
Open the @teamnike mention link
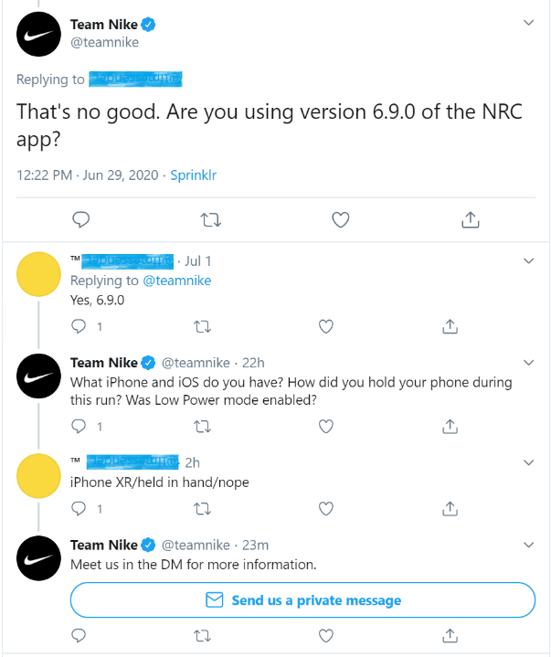click(x=177, y=281)
